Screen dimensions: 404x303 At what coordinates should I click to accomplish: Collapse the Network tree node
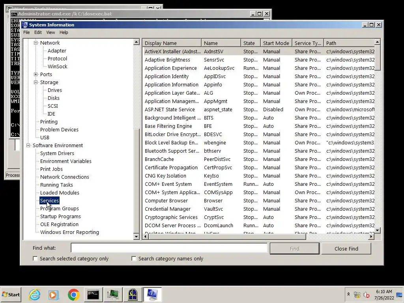pos(36,43)
